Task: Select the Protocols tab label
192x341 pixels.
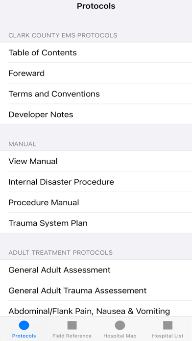Action: [x=24, y=336]
